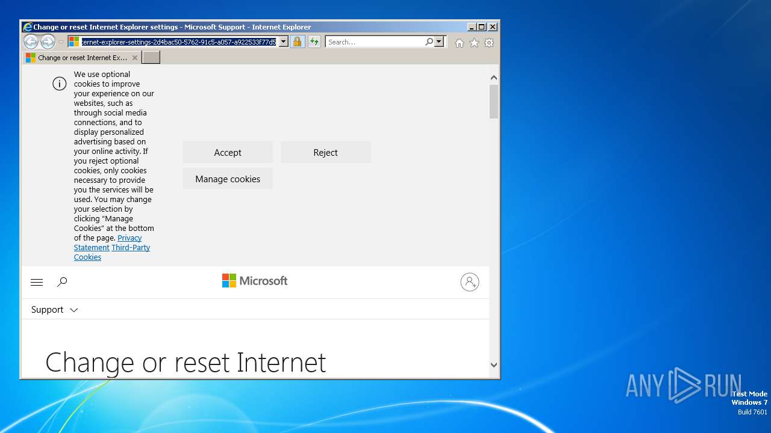Click the Microsoft logo

coord(255,281)
